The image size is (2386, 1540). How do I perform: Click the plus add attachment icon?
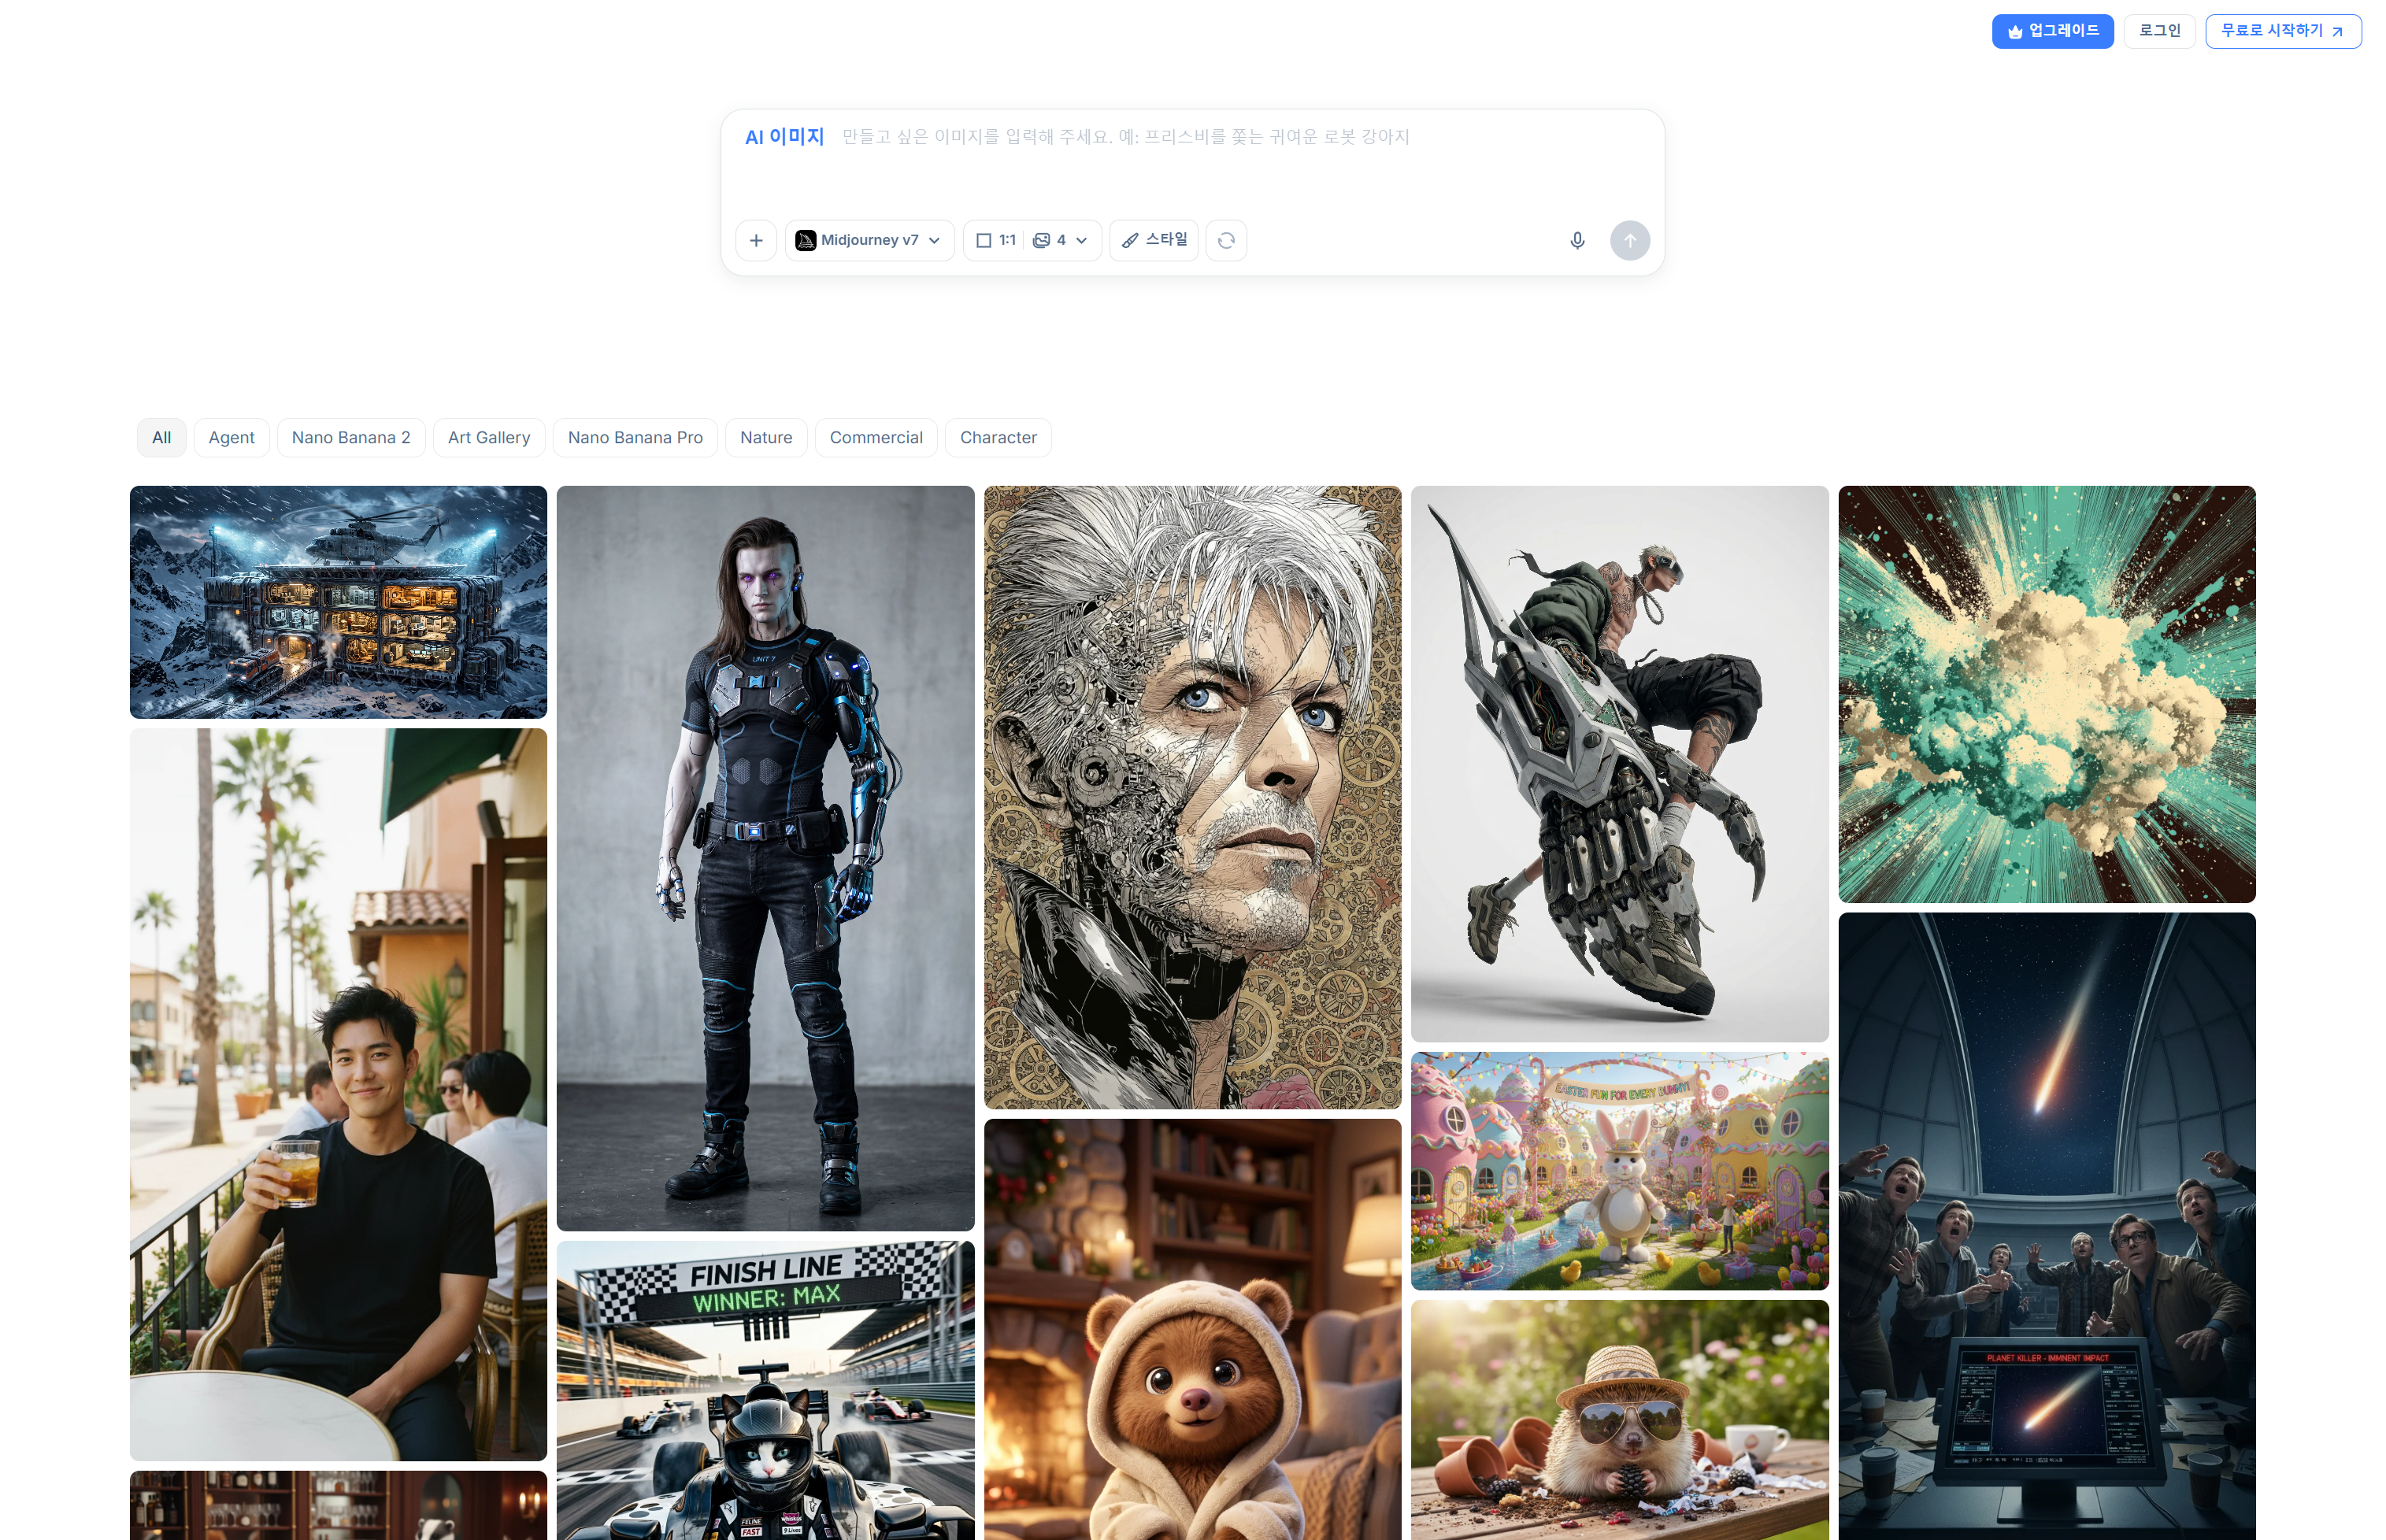[x=756, y=241]
